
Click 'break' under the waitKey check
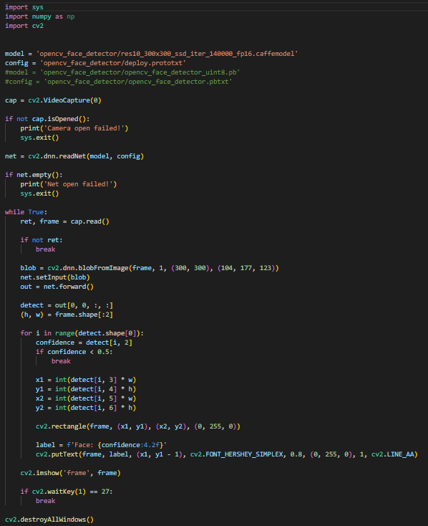pyautogui.click(x=46, y=501)
